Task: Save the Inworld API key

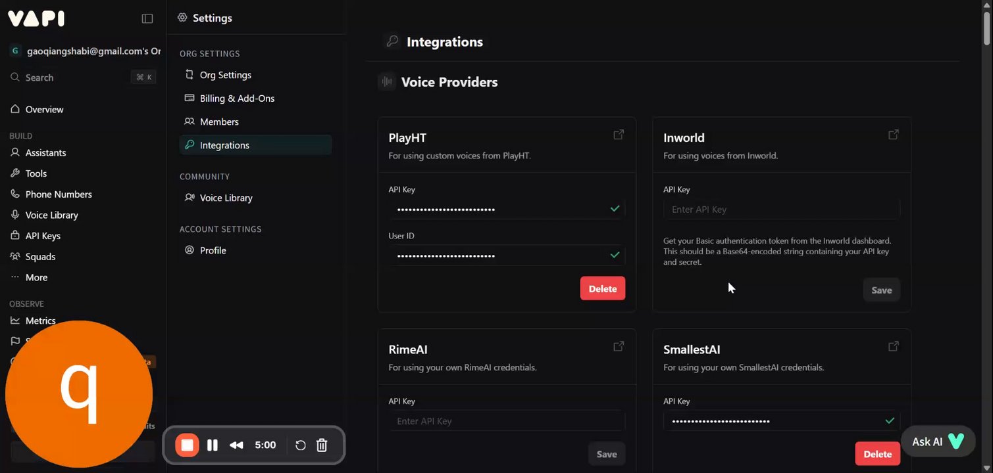Action: pos(881,290)
